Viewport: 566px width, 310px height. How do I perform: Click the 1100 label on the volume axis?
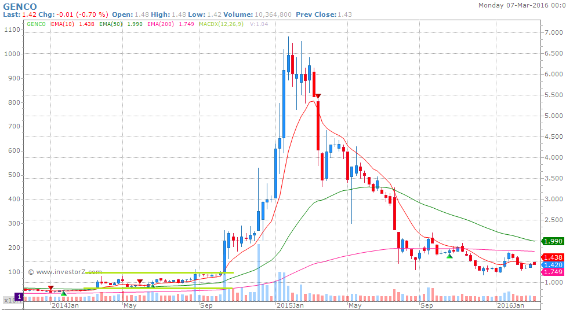pyautogui.click(x=12, y=30)
